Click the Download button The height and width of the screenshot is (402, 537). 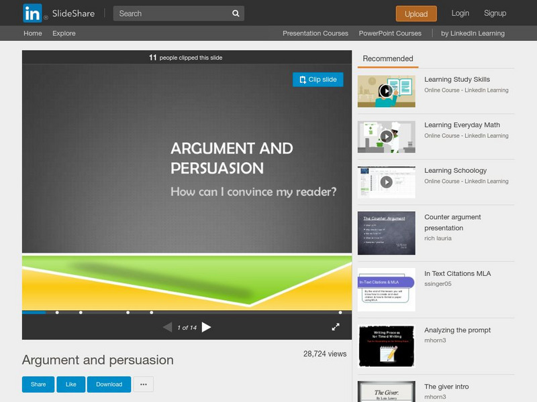[x=109, y=384]
